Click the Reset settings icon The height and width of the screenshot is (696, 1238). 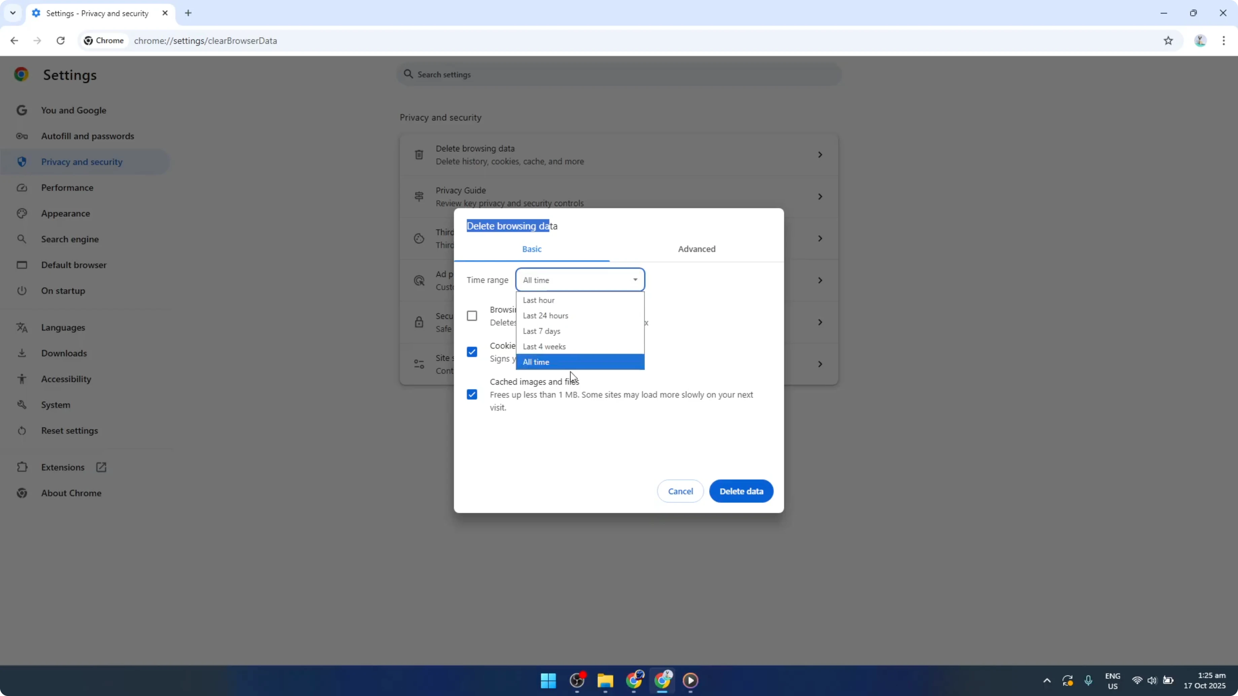(22, 431)
